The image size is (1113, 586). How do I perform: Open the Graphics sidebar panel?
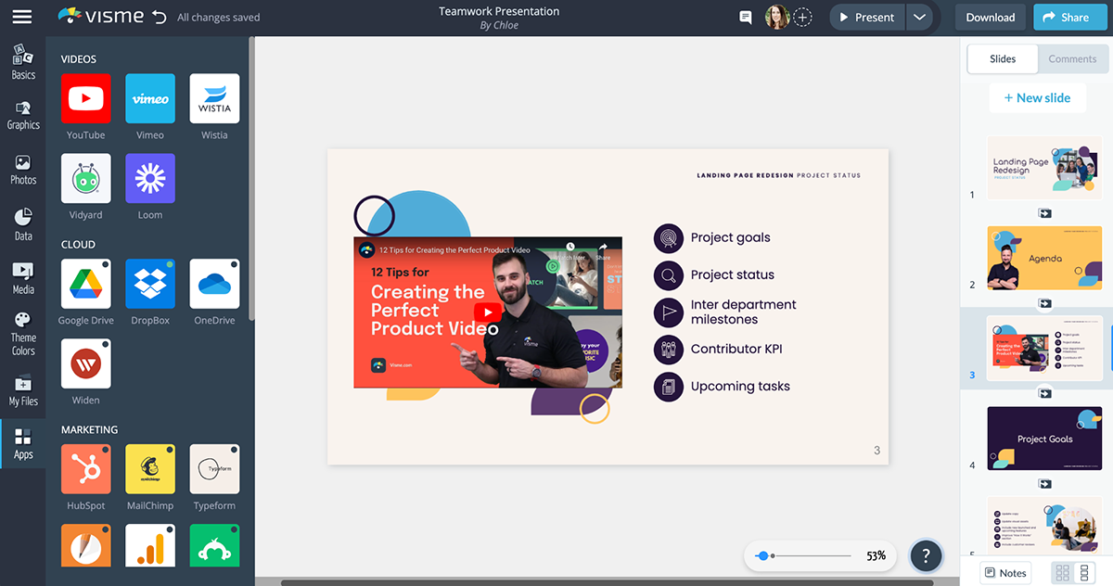[x=23, y=115]
